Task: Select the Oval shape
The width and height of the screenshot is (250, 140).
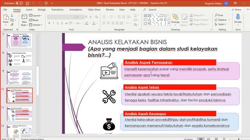Action: pos(165,16)
